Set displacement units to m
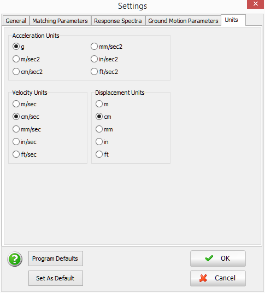 tap(102, 104)
